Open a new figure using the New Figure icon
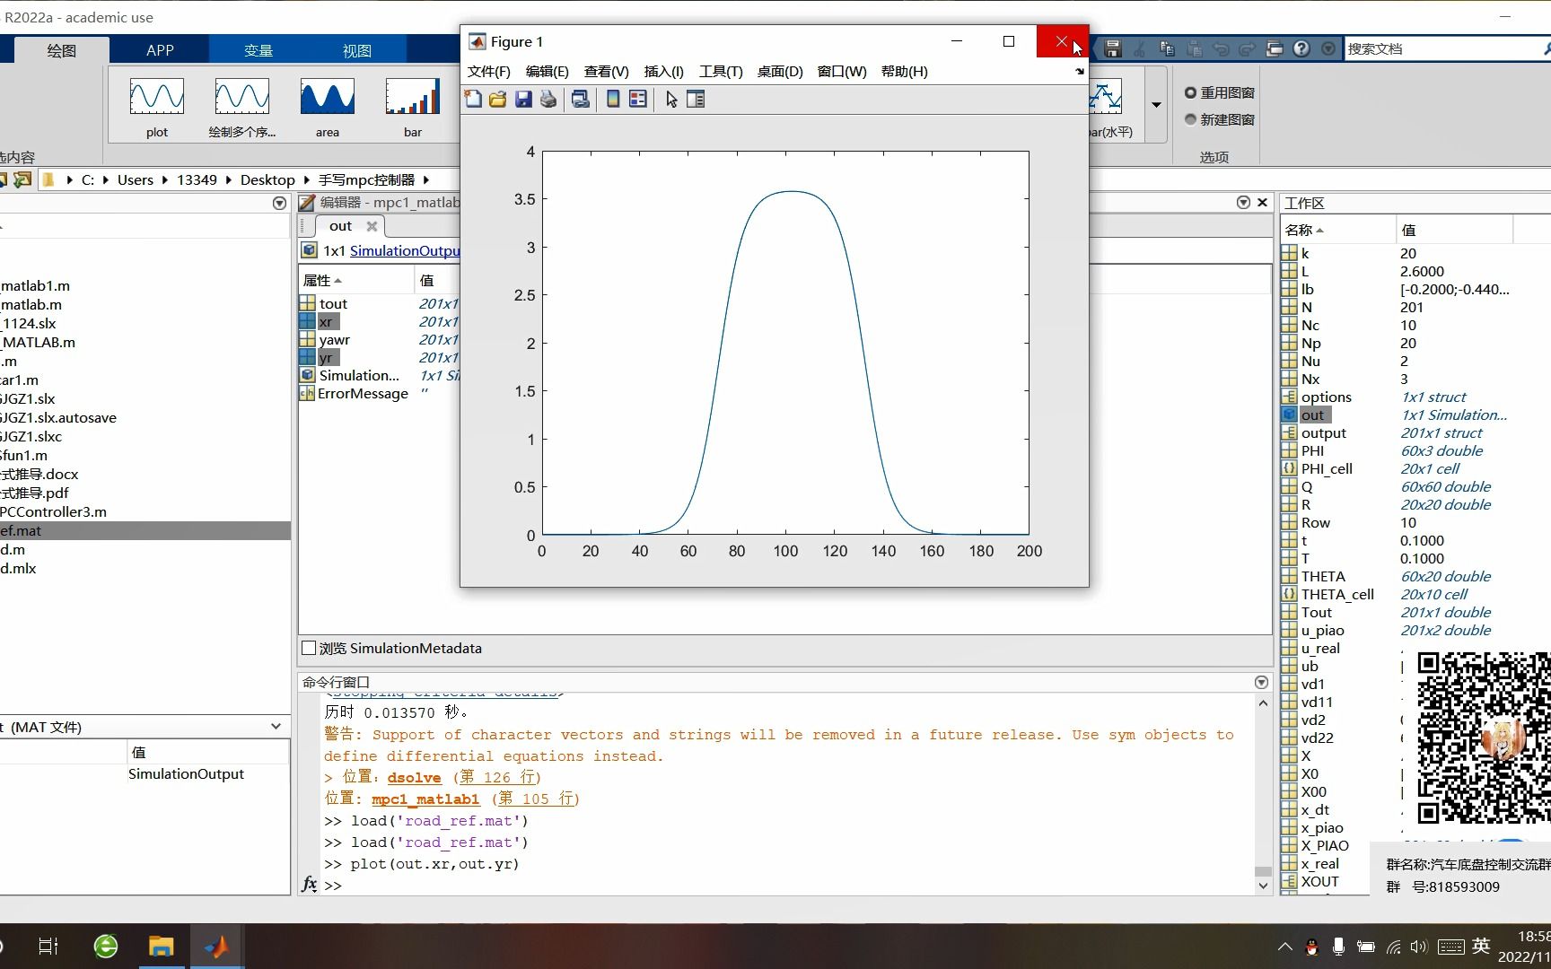 tap(473, 99)
